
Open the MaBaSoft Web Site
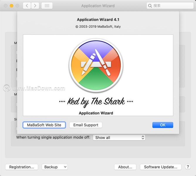44,125
